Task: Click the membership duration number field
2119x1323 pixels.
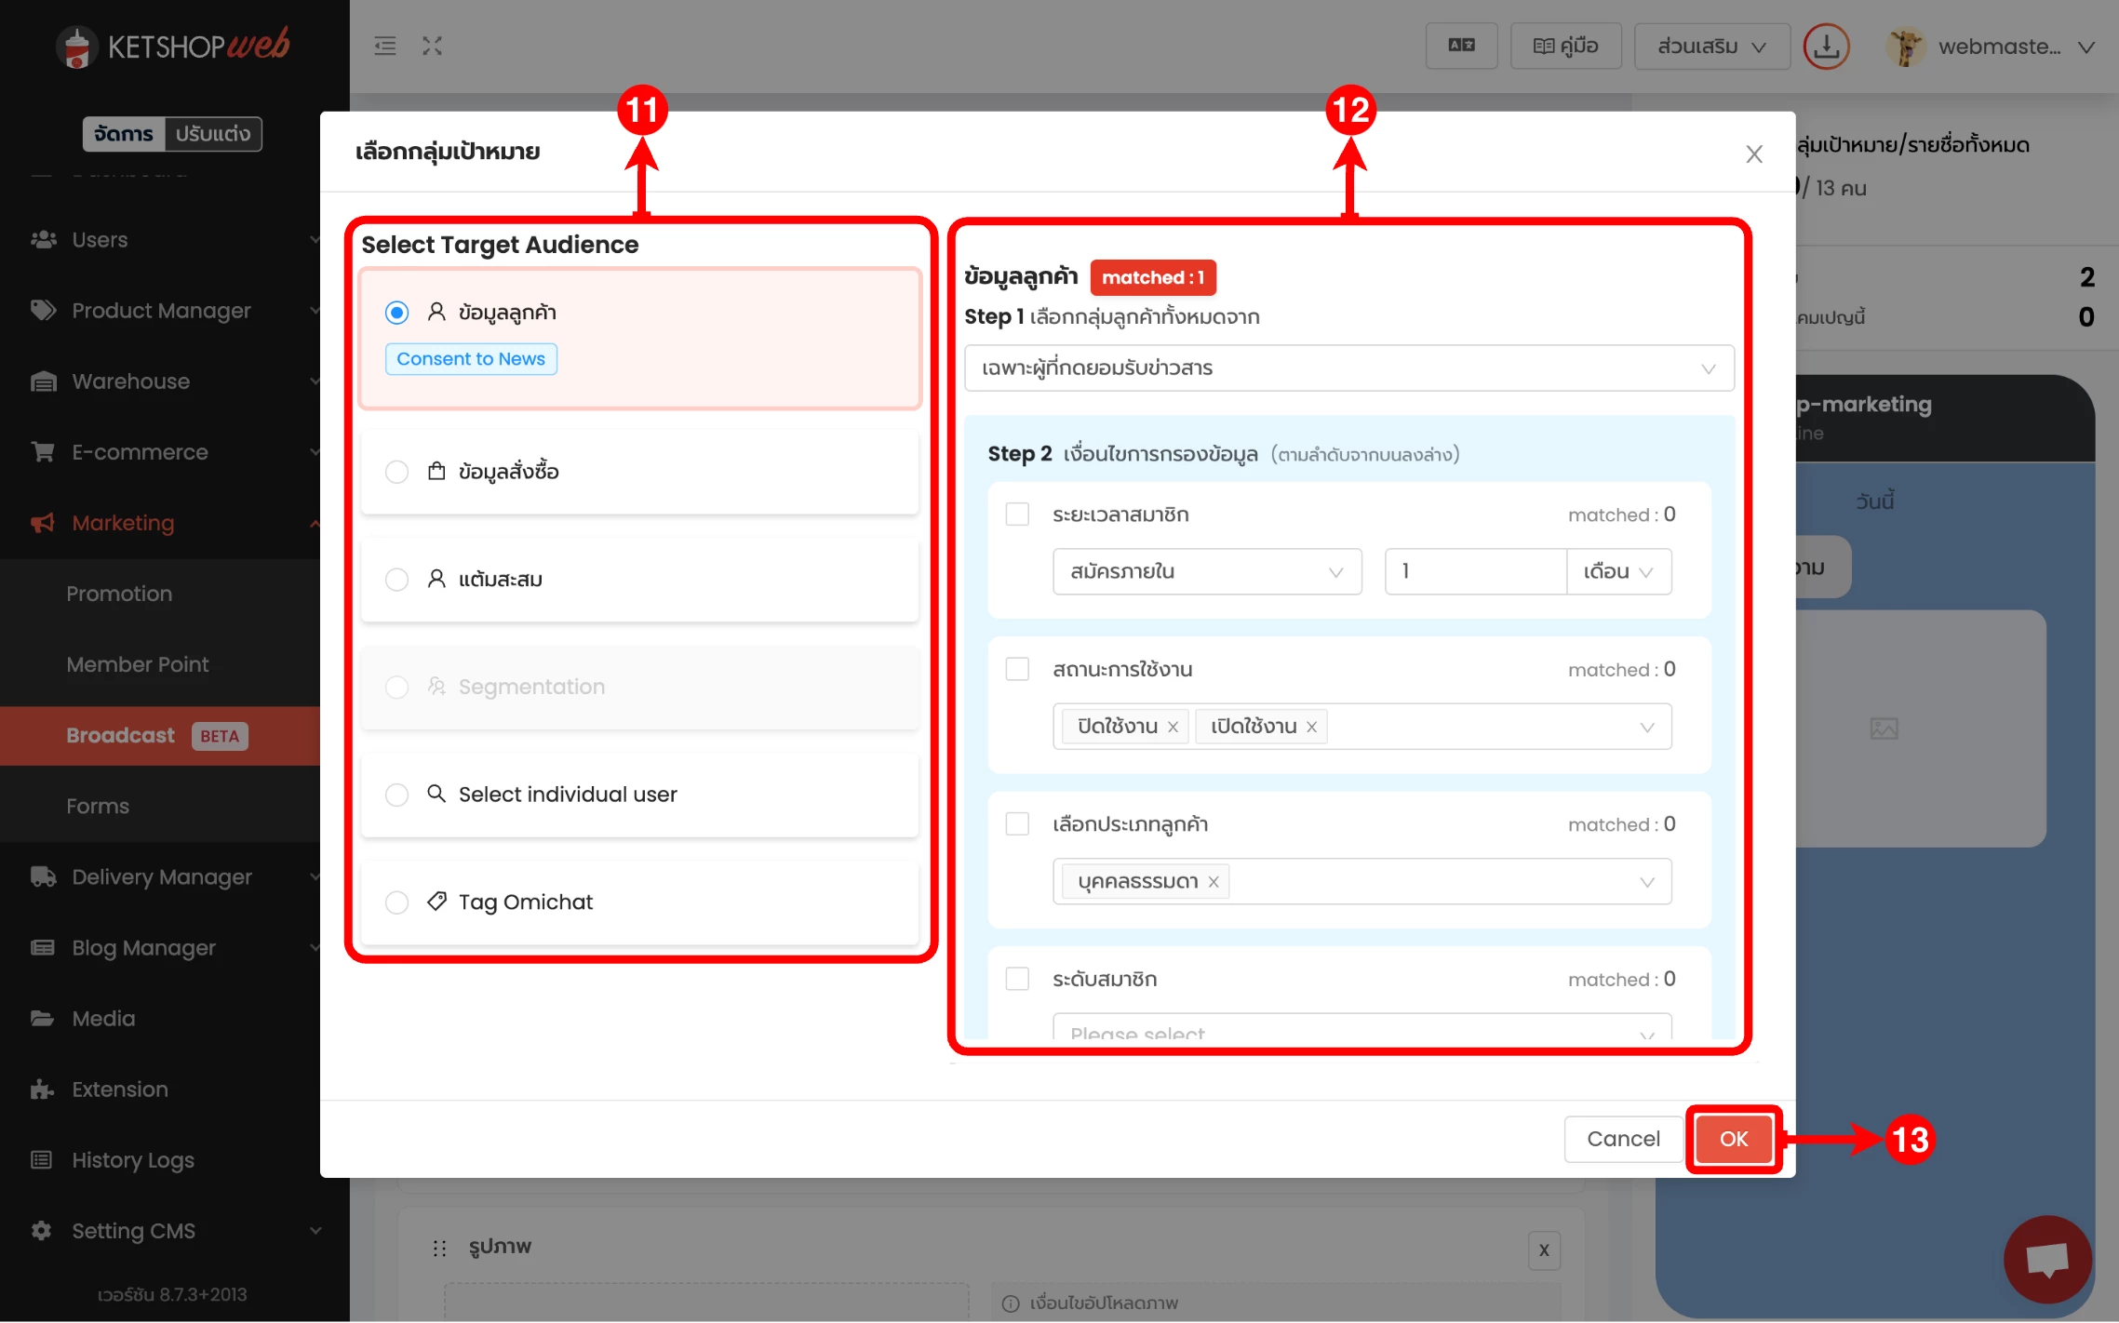Action: (1474, 571)
